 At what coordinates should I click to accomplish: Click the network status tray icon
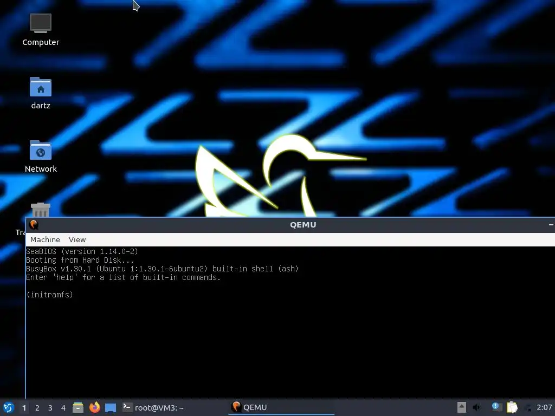[528, 408]
